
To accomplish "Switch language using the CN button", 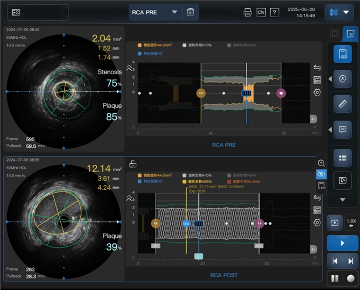I will coord(261,12).
